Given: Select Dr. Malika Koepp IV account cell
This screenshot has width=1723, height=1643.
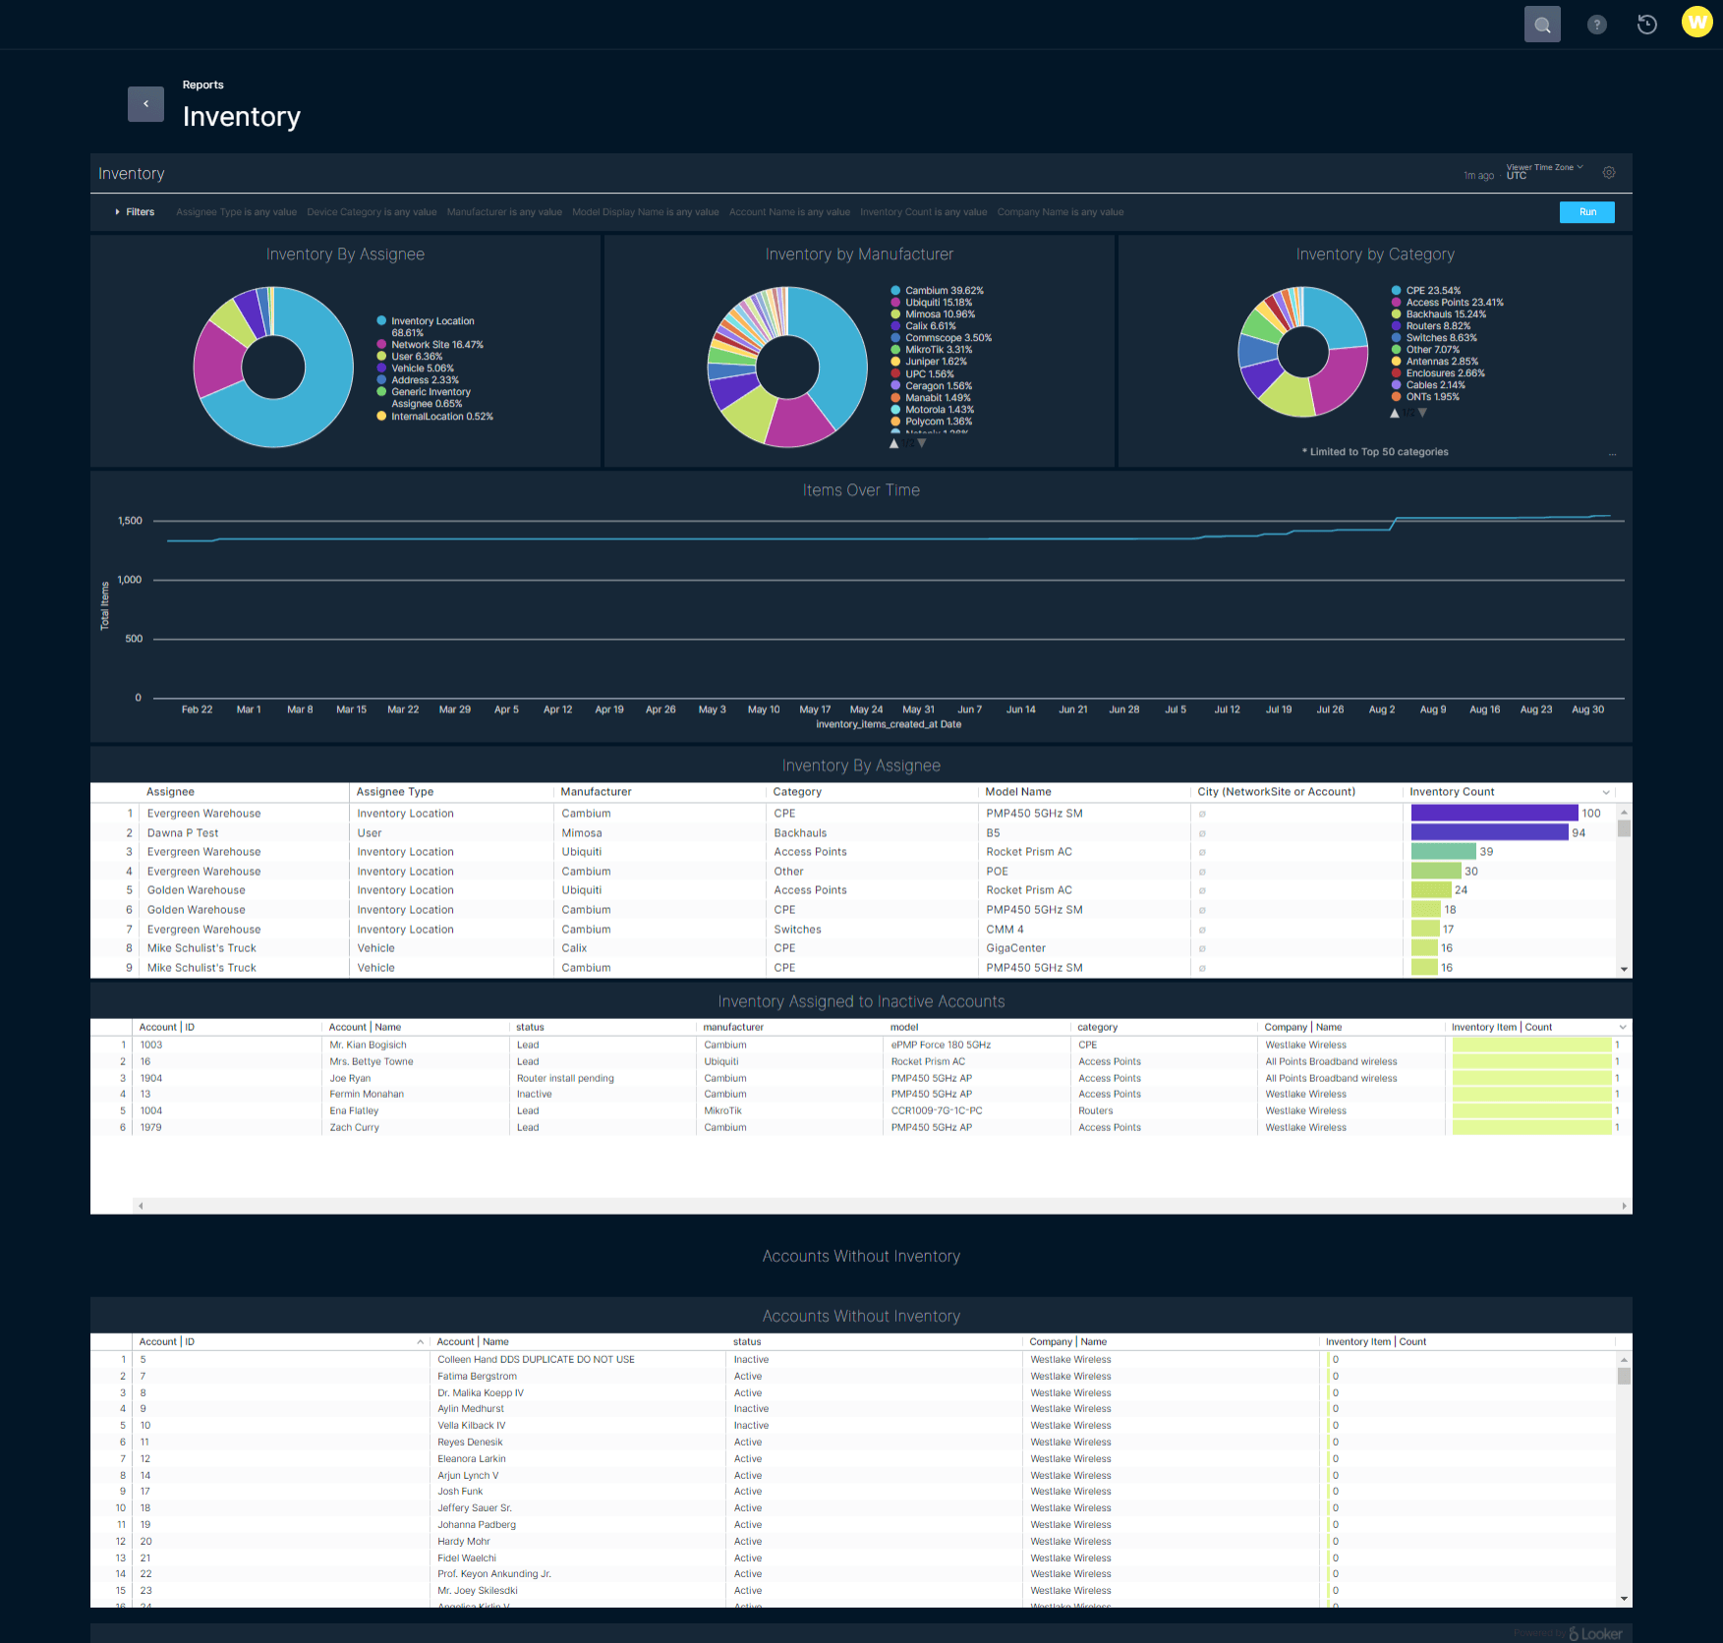Looking at the screenshot, I should (x=481, y=1393).
